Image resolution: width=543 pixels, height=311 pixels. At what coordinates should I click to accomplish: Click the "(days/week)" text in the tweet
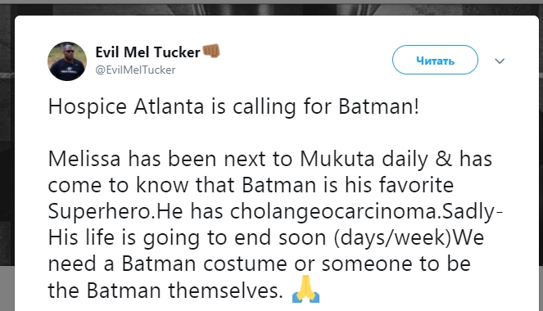[x=393, y=237]
